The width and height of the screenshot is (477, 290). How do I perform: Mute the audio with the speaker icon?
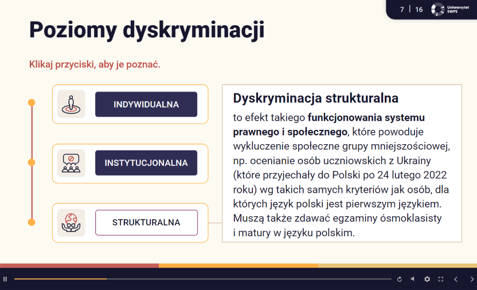pyautogui.click(x=412, y=279)
